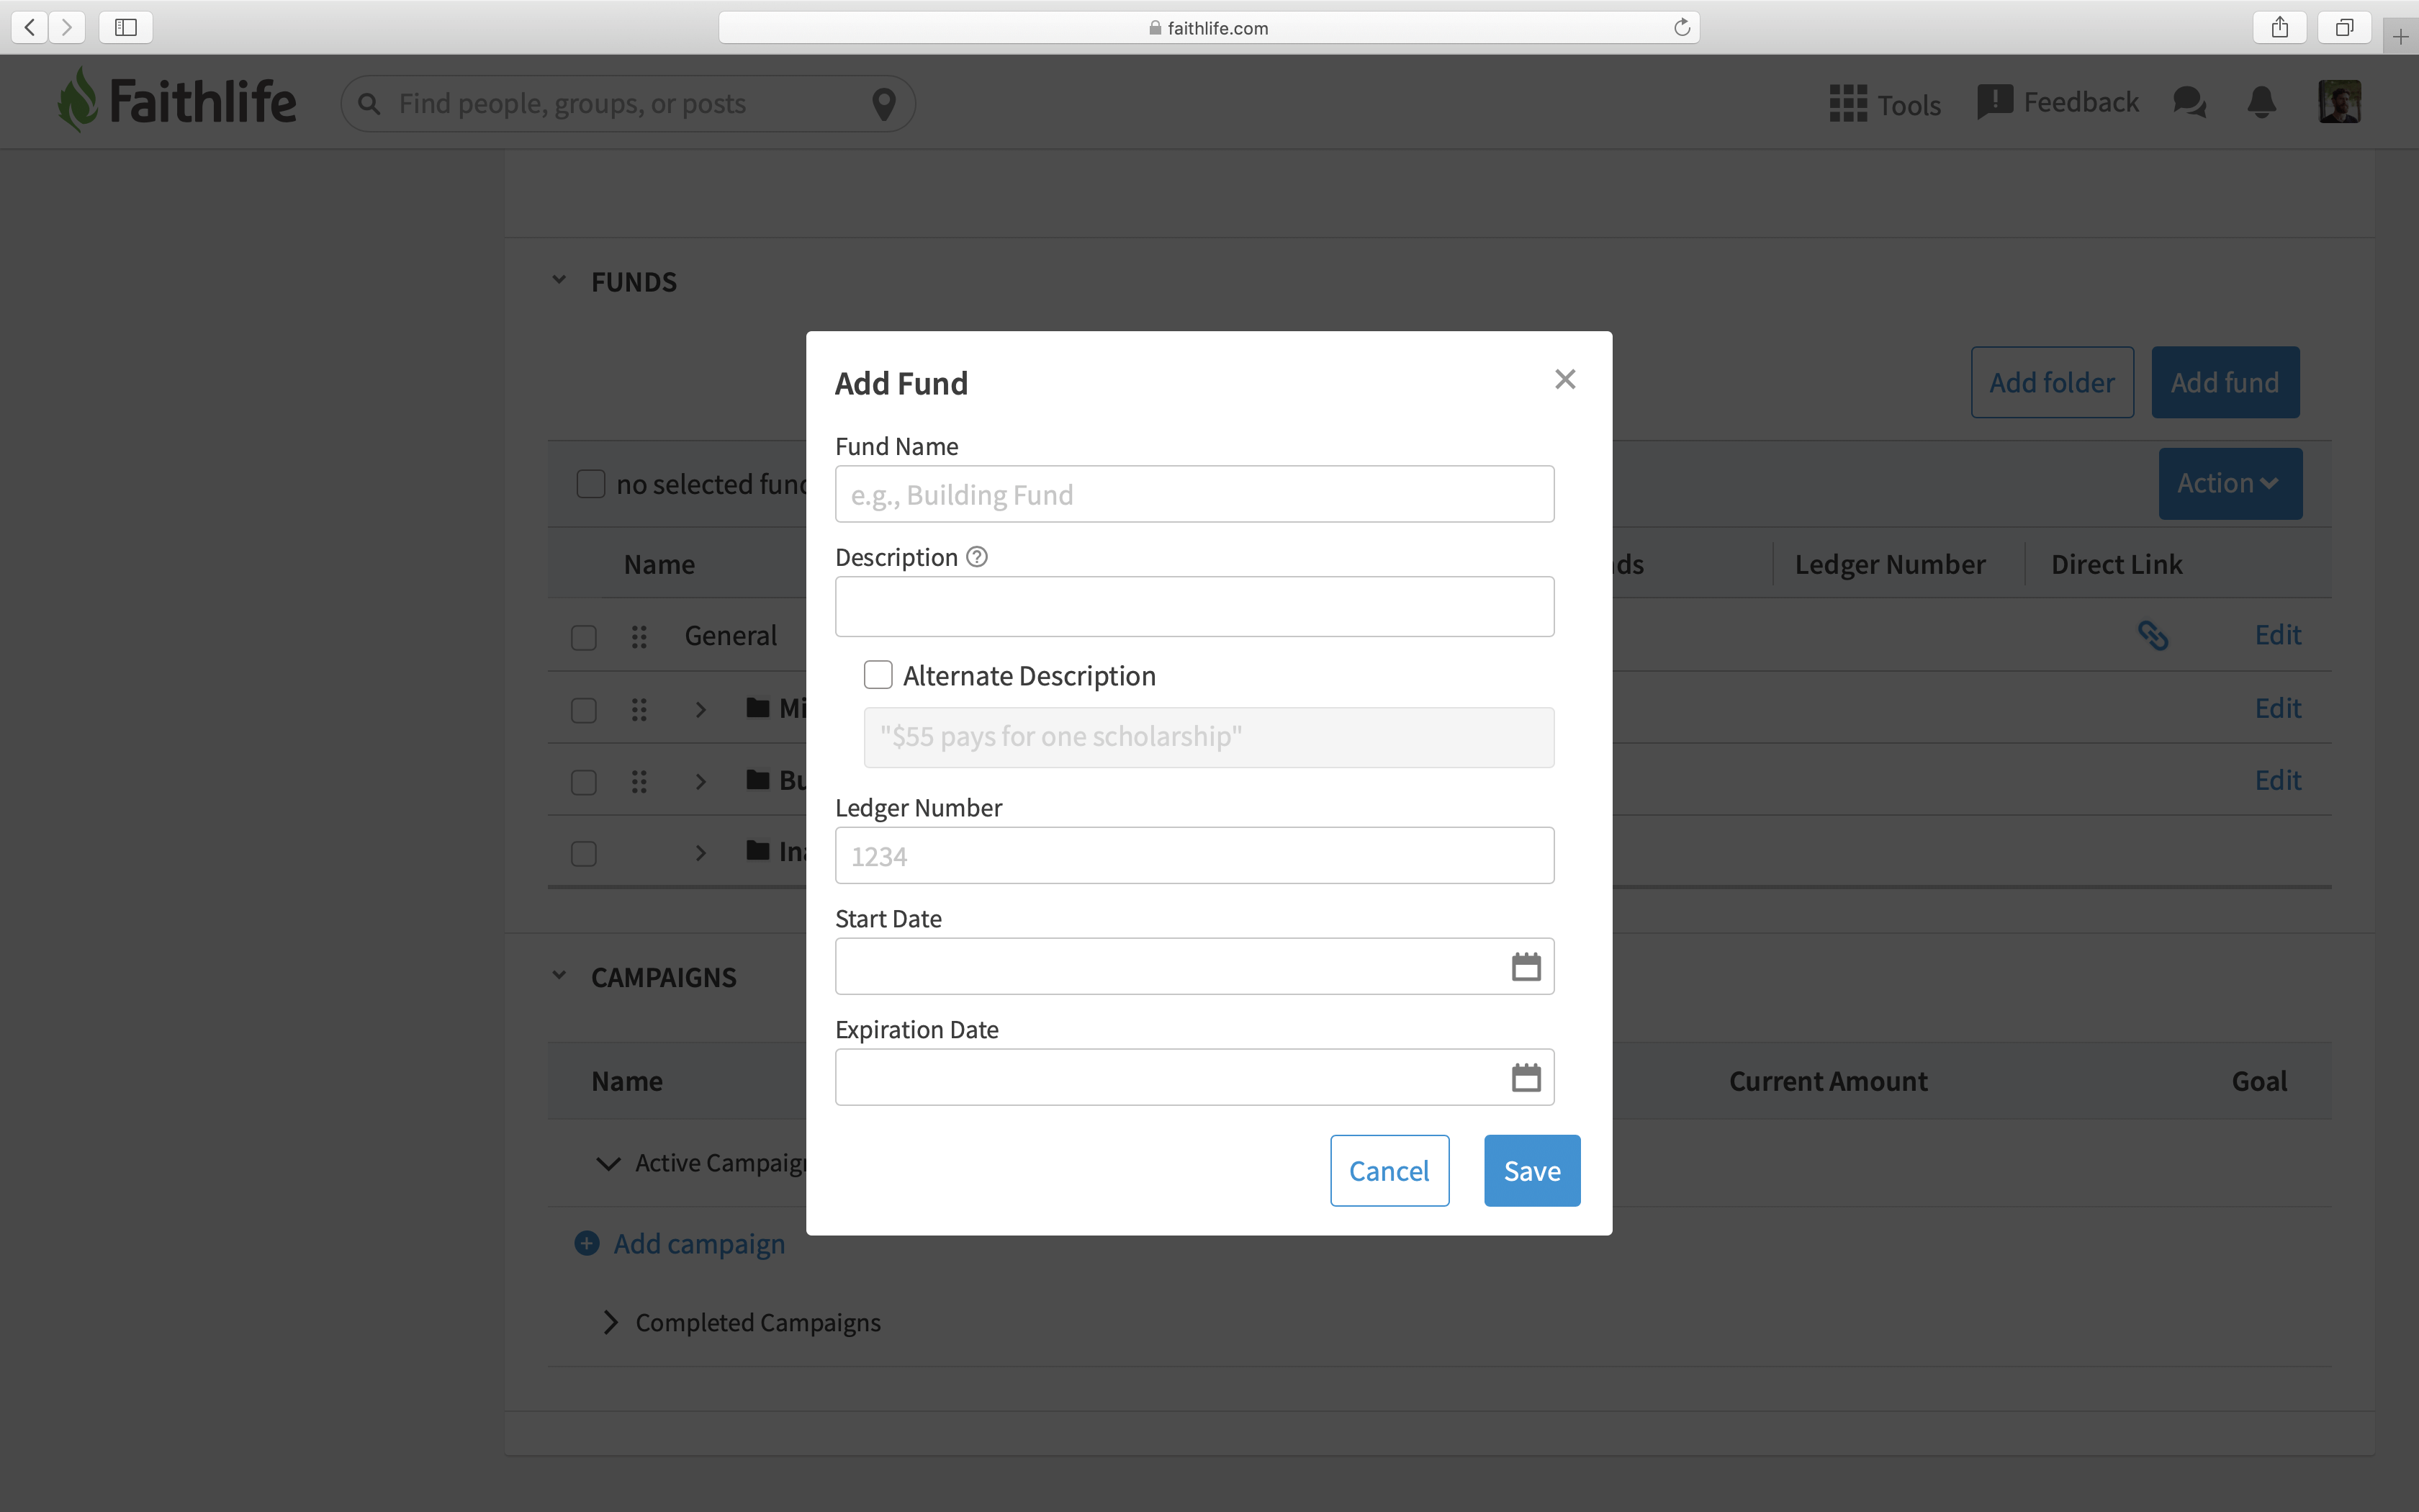Open the Start Date calendar picker
The image size is (2419, 1512).
click(1526, 966)
